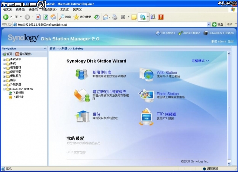Click the 移至 Go button
Image resolution: width=238 pixels, height=172 pixels.
pyautogui.click(x=218, y=24)
